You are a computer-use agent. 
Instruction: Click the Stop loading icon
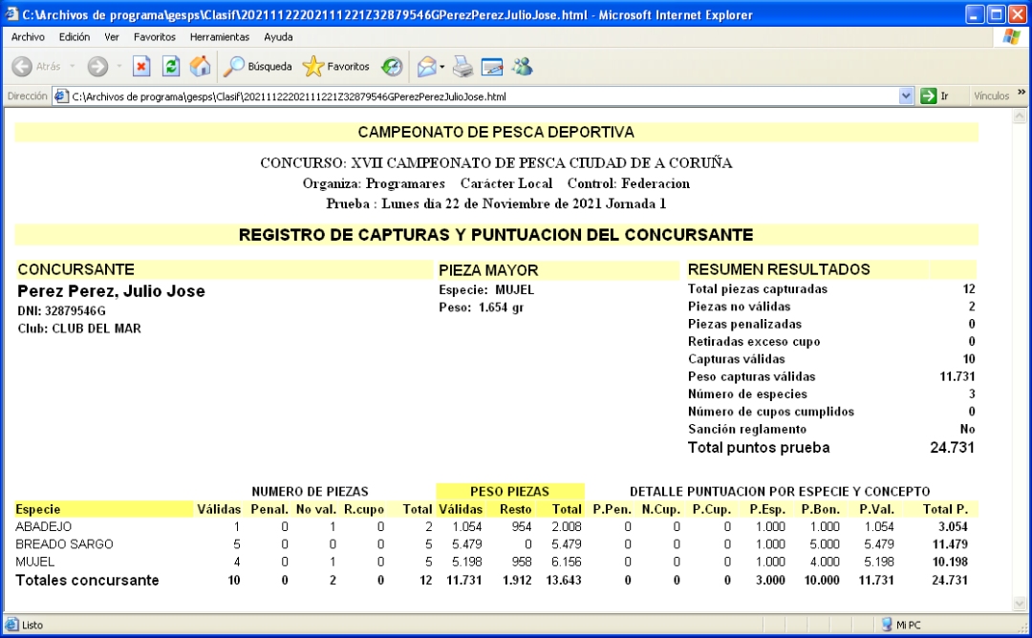coord(140,67)
